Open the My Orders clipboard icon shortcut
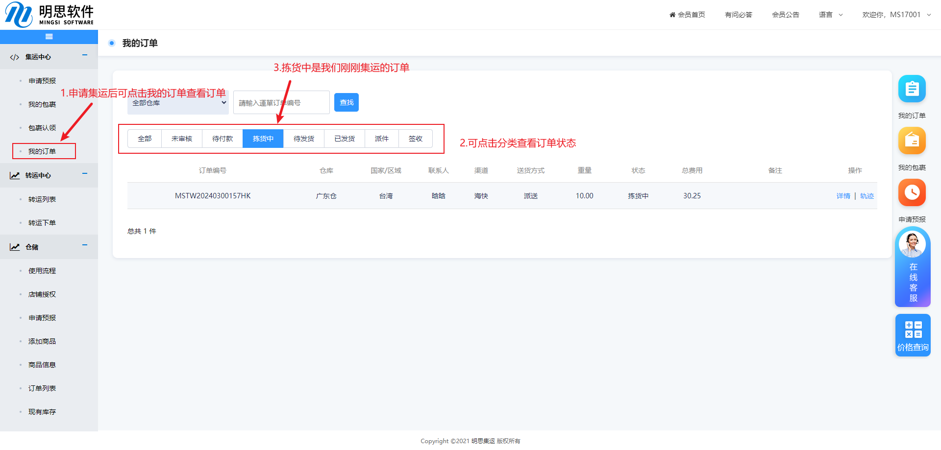Screen dimensions: 941x450 tap(912, 89)
